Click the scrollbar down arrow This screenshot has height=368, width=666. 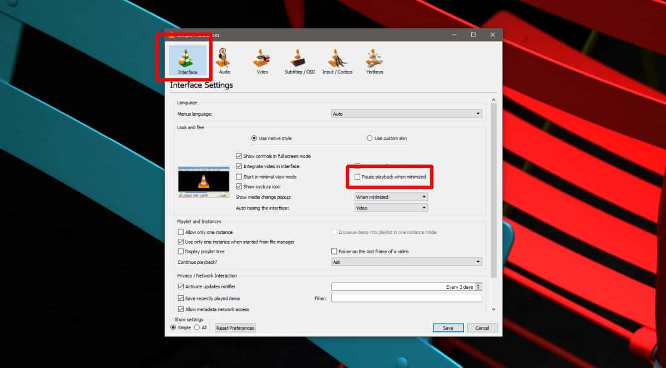(493, 309)
